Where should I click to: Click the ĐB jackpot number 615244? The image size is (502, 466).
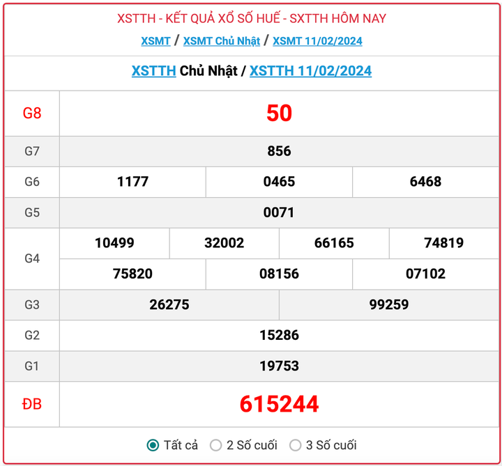tap(279, 404)
